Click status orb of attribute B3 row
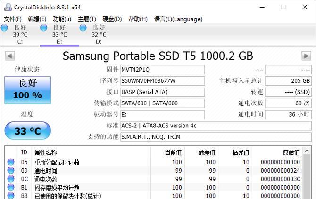This screenshot has height=199, width=316. (x=11, y=195)
